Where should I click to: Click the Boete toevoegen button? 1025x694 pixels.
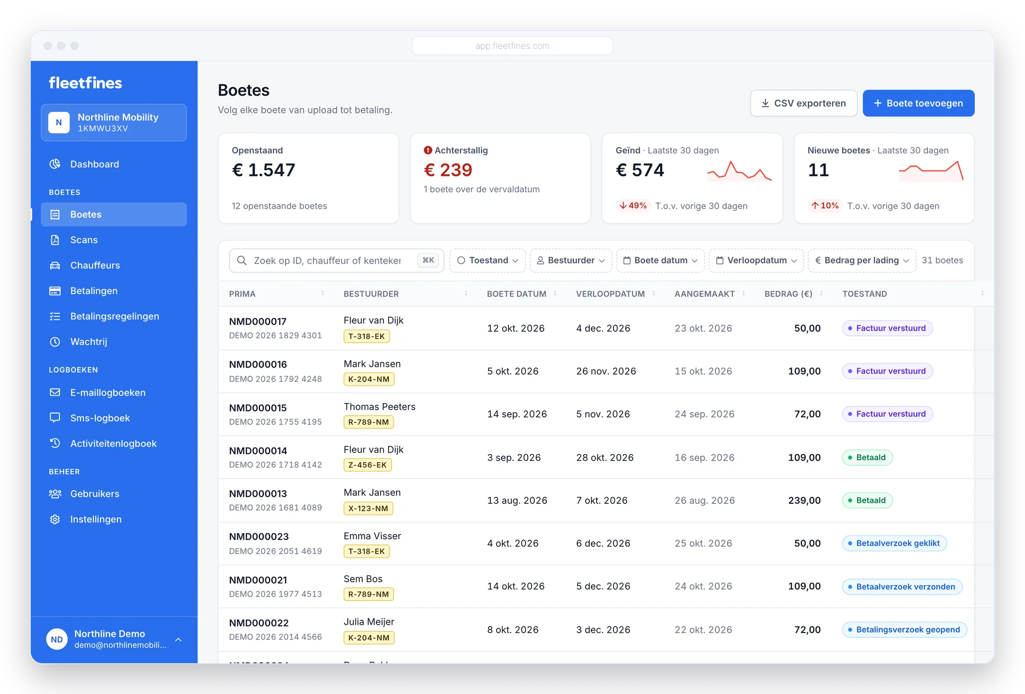(x=918, y=103)
